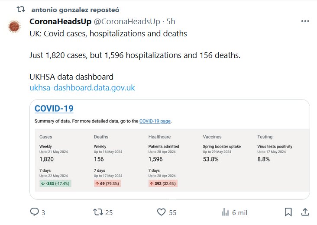Image resolution: width=317 pixels, height=225 pixels.
Task: Click repost icon beside antonio gonzalez
Action: tap(21, 9)
